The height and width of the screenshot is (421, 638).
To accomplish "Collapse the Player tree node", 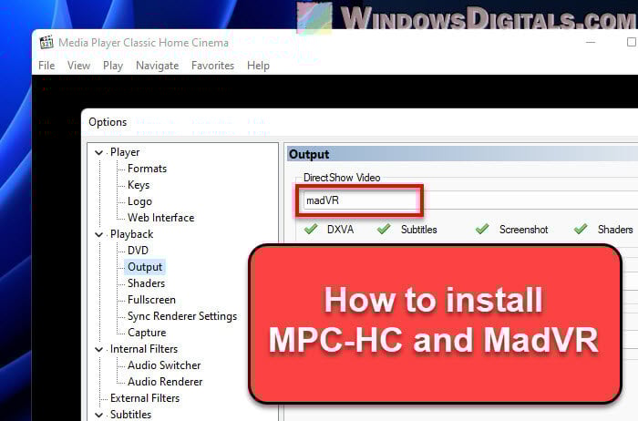I will [98, 152].
